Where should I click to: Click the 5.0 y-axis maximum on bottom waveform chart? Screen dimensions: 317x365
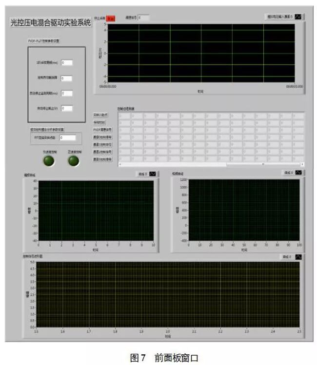click(x=32, y=262)
